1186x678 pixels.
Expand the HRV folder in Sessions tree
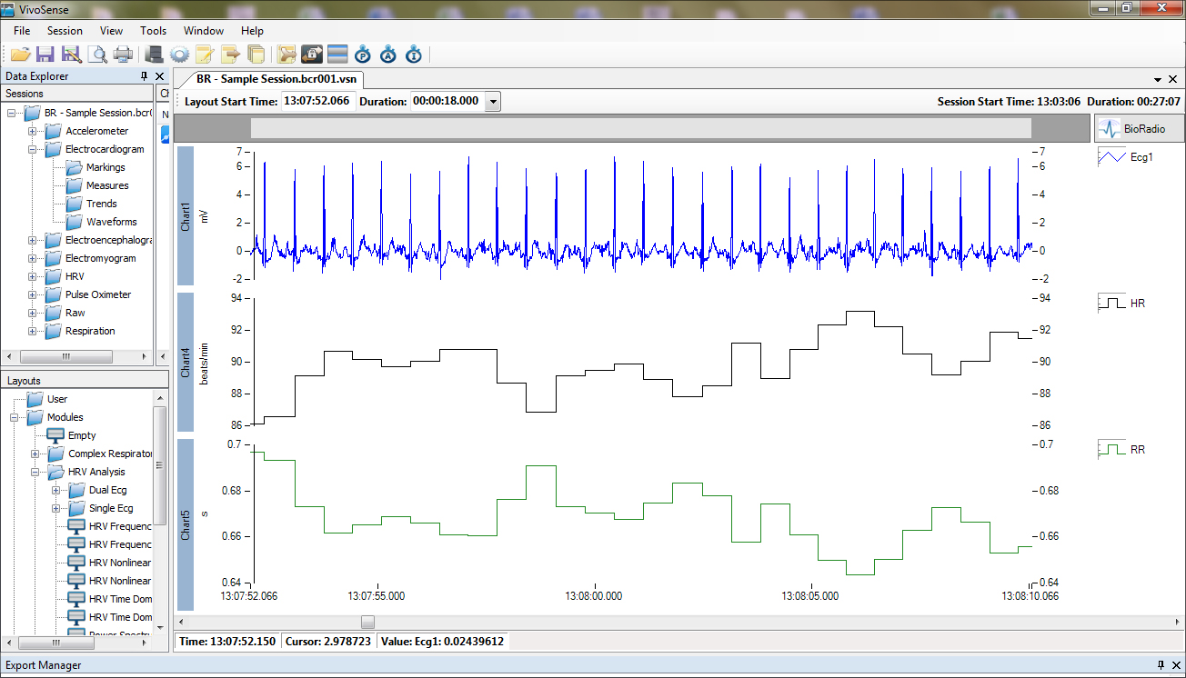(31, 276)
